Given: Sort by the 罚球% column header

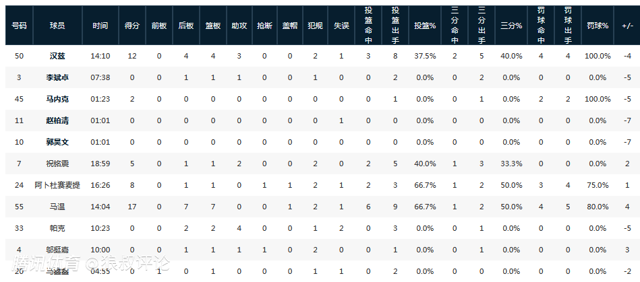Looking at the screenshot, I should 598,26.
